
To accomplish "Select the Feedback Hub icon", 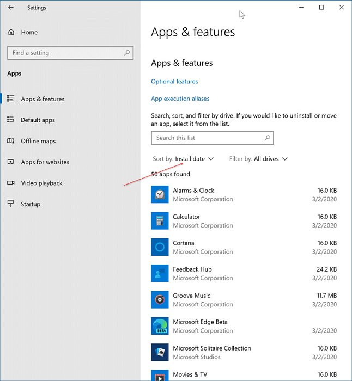I will (x=160, y=273).
